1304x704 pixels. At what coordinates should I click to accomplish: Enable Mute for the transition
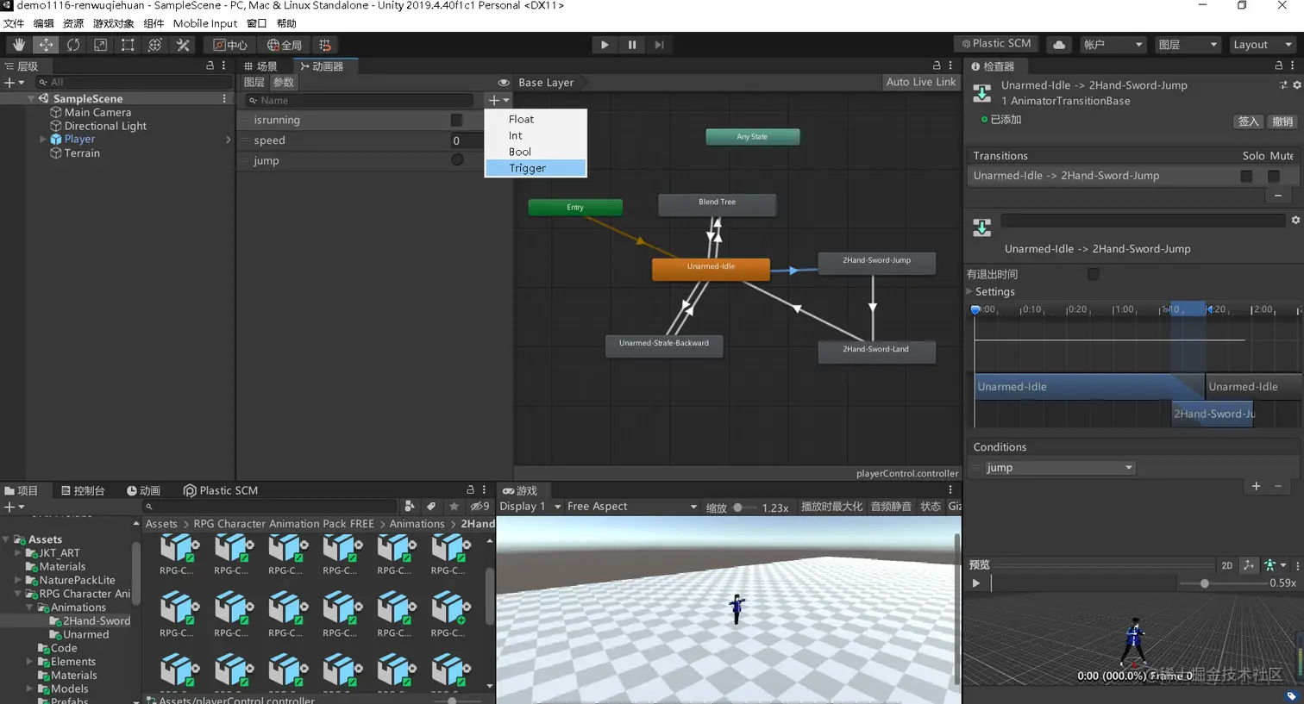(1274, 176)
